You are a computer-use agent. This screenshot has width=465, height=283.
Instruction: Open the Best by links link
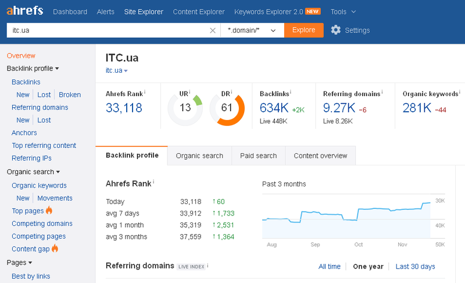pyautogui.click(x=31, y=276)
